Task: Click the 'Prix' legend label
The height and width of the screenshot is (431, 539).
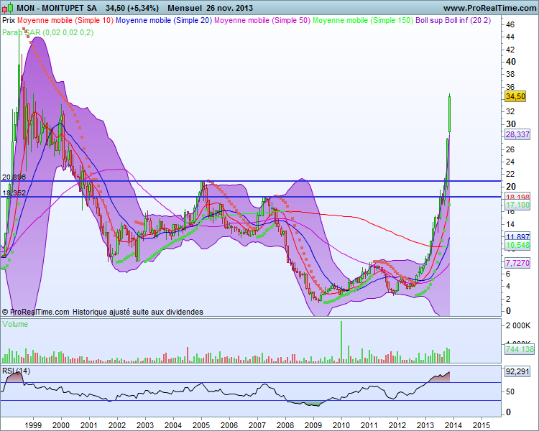Action: point(9,20)
